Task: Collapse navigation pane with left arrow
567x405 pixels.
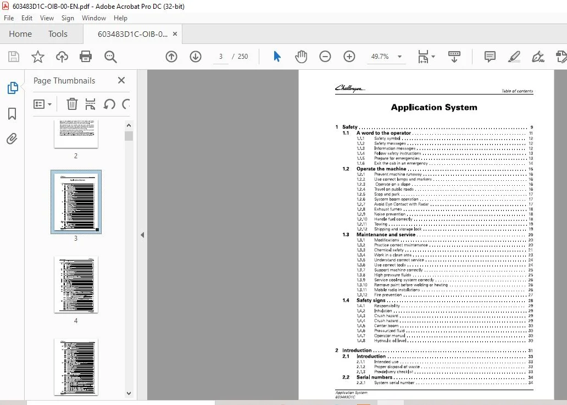Action: click(142, 235)
